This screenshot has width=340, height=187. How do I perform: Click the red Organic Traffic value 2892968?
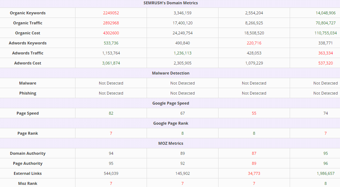tap(111, 23)
